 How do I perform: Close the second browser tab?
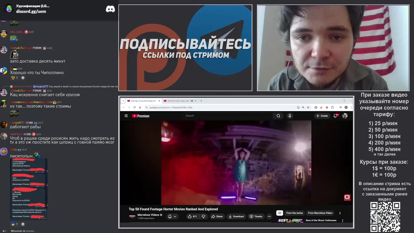pyautogui.click(x=196, y=101)
